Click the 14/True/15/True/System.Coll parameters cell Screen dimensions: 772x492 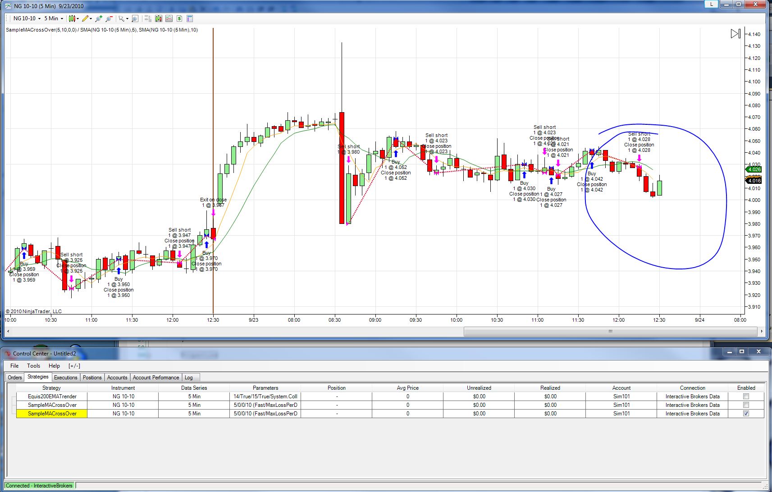(x=265, y=396)
